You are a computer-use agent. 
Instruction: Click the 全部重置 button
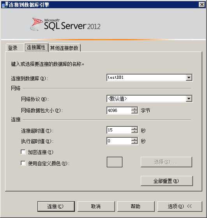point(166,181)
